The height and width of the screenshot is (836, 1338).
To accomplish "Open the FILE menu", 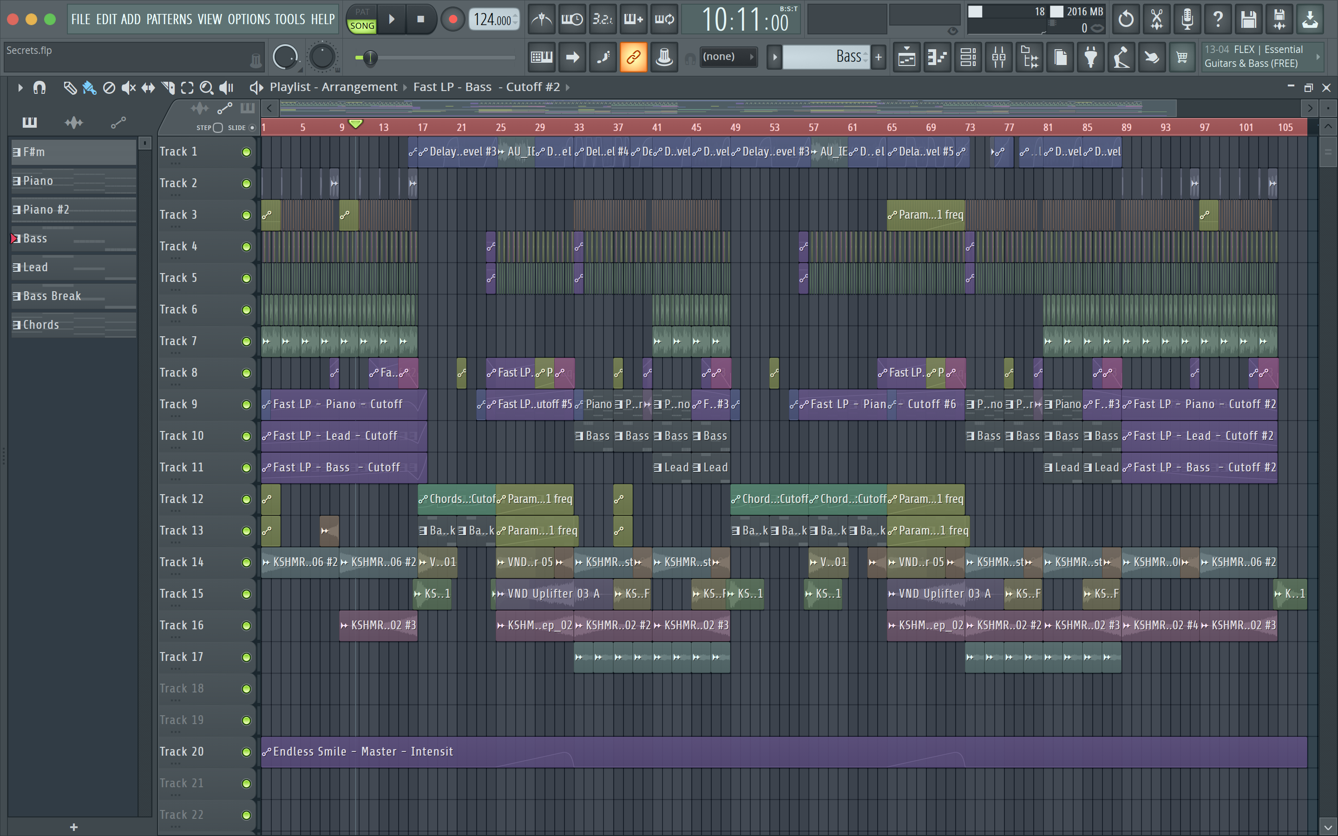I will 81,20.
